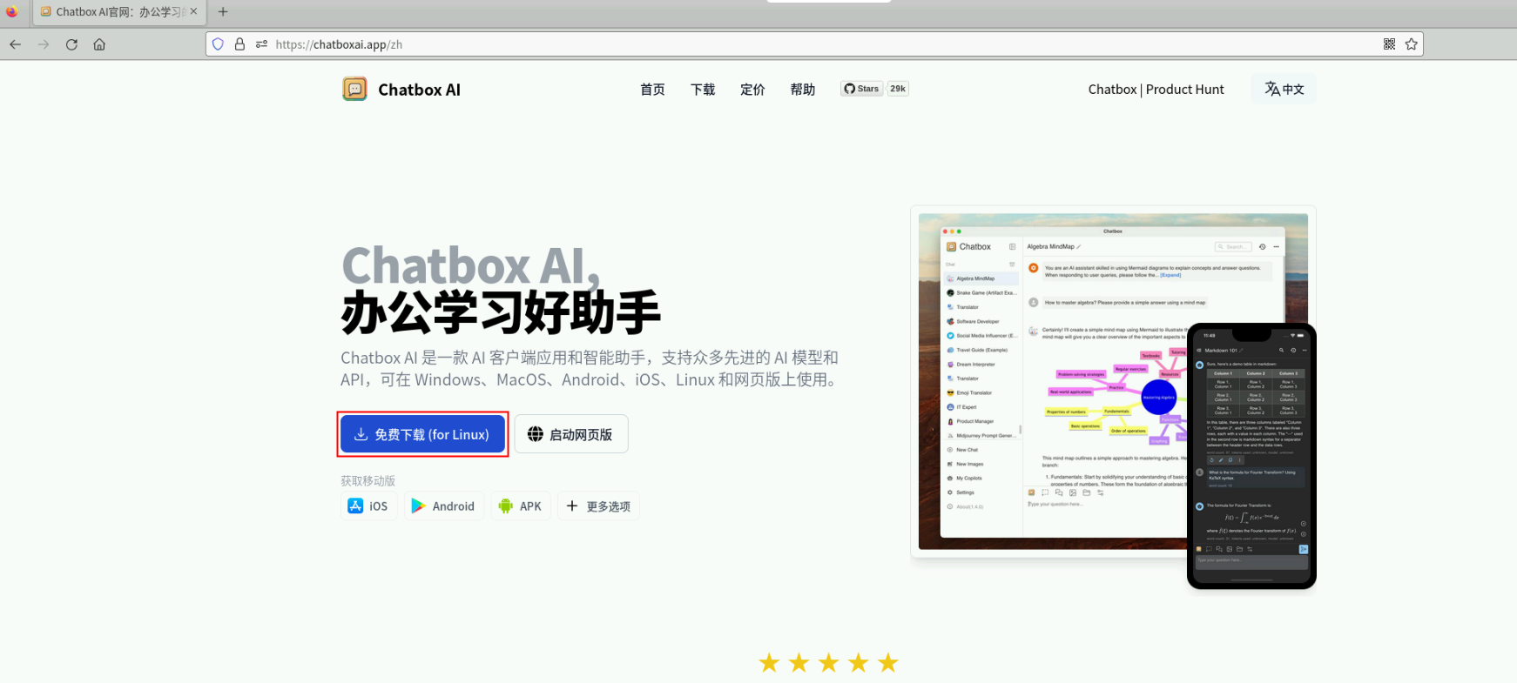Go back to the previous page
This screenshot has width=1517, height=683.
pos(16,44)
